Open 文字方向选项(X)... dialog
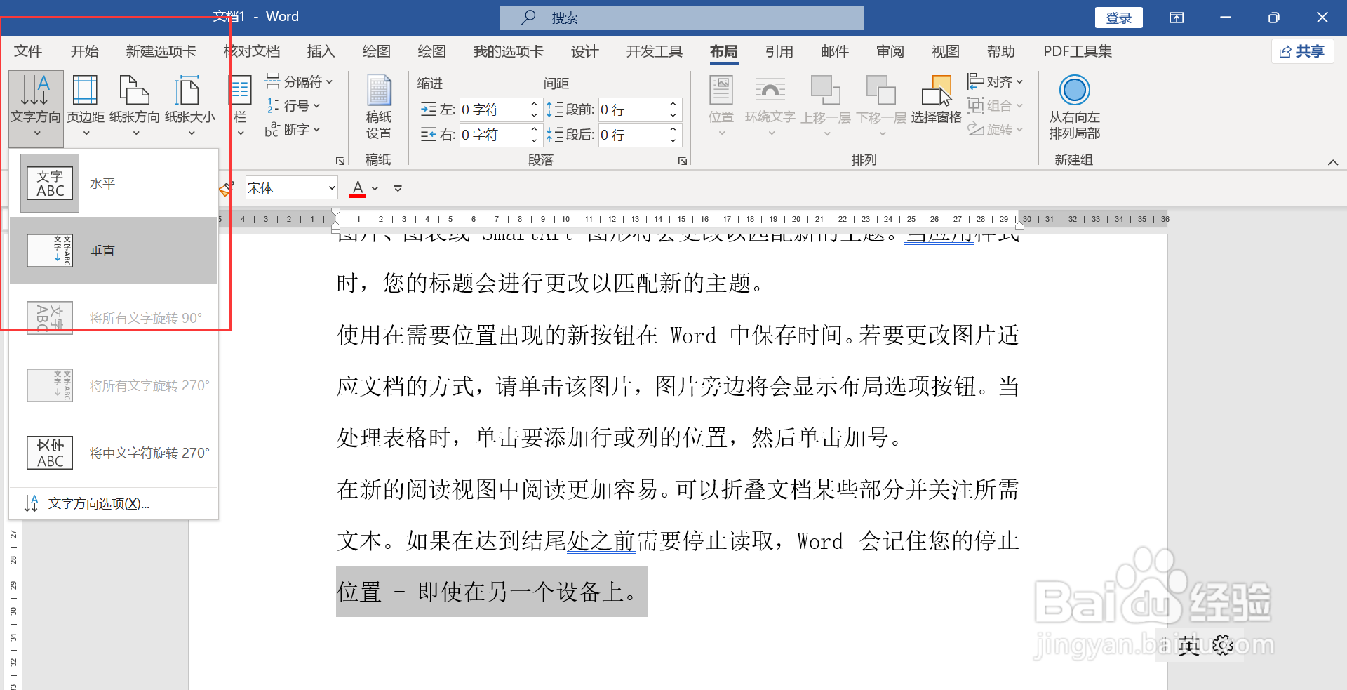Screen dimensions: 1347x690 pos(114,503)
